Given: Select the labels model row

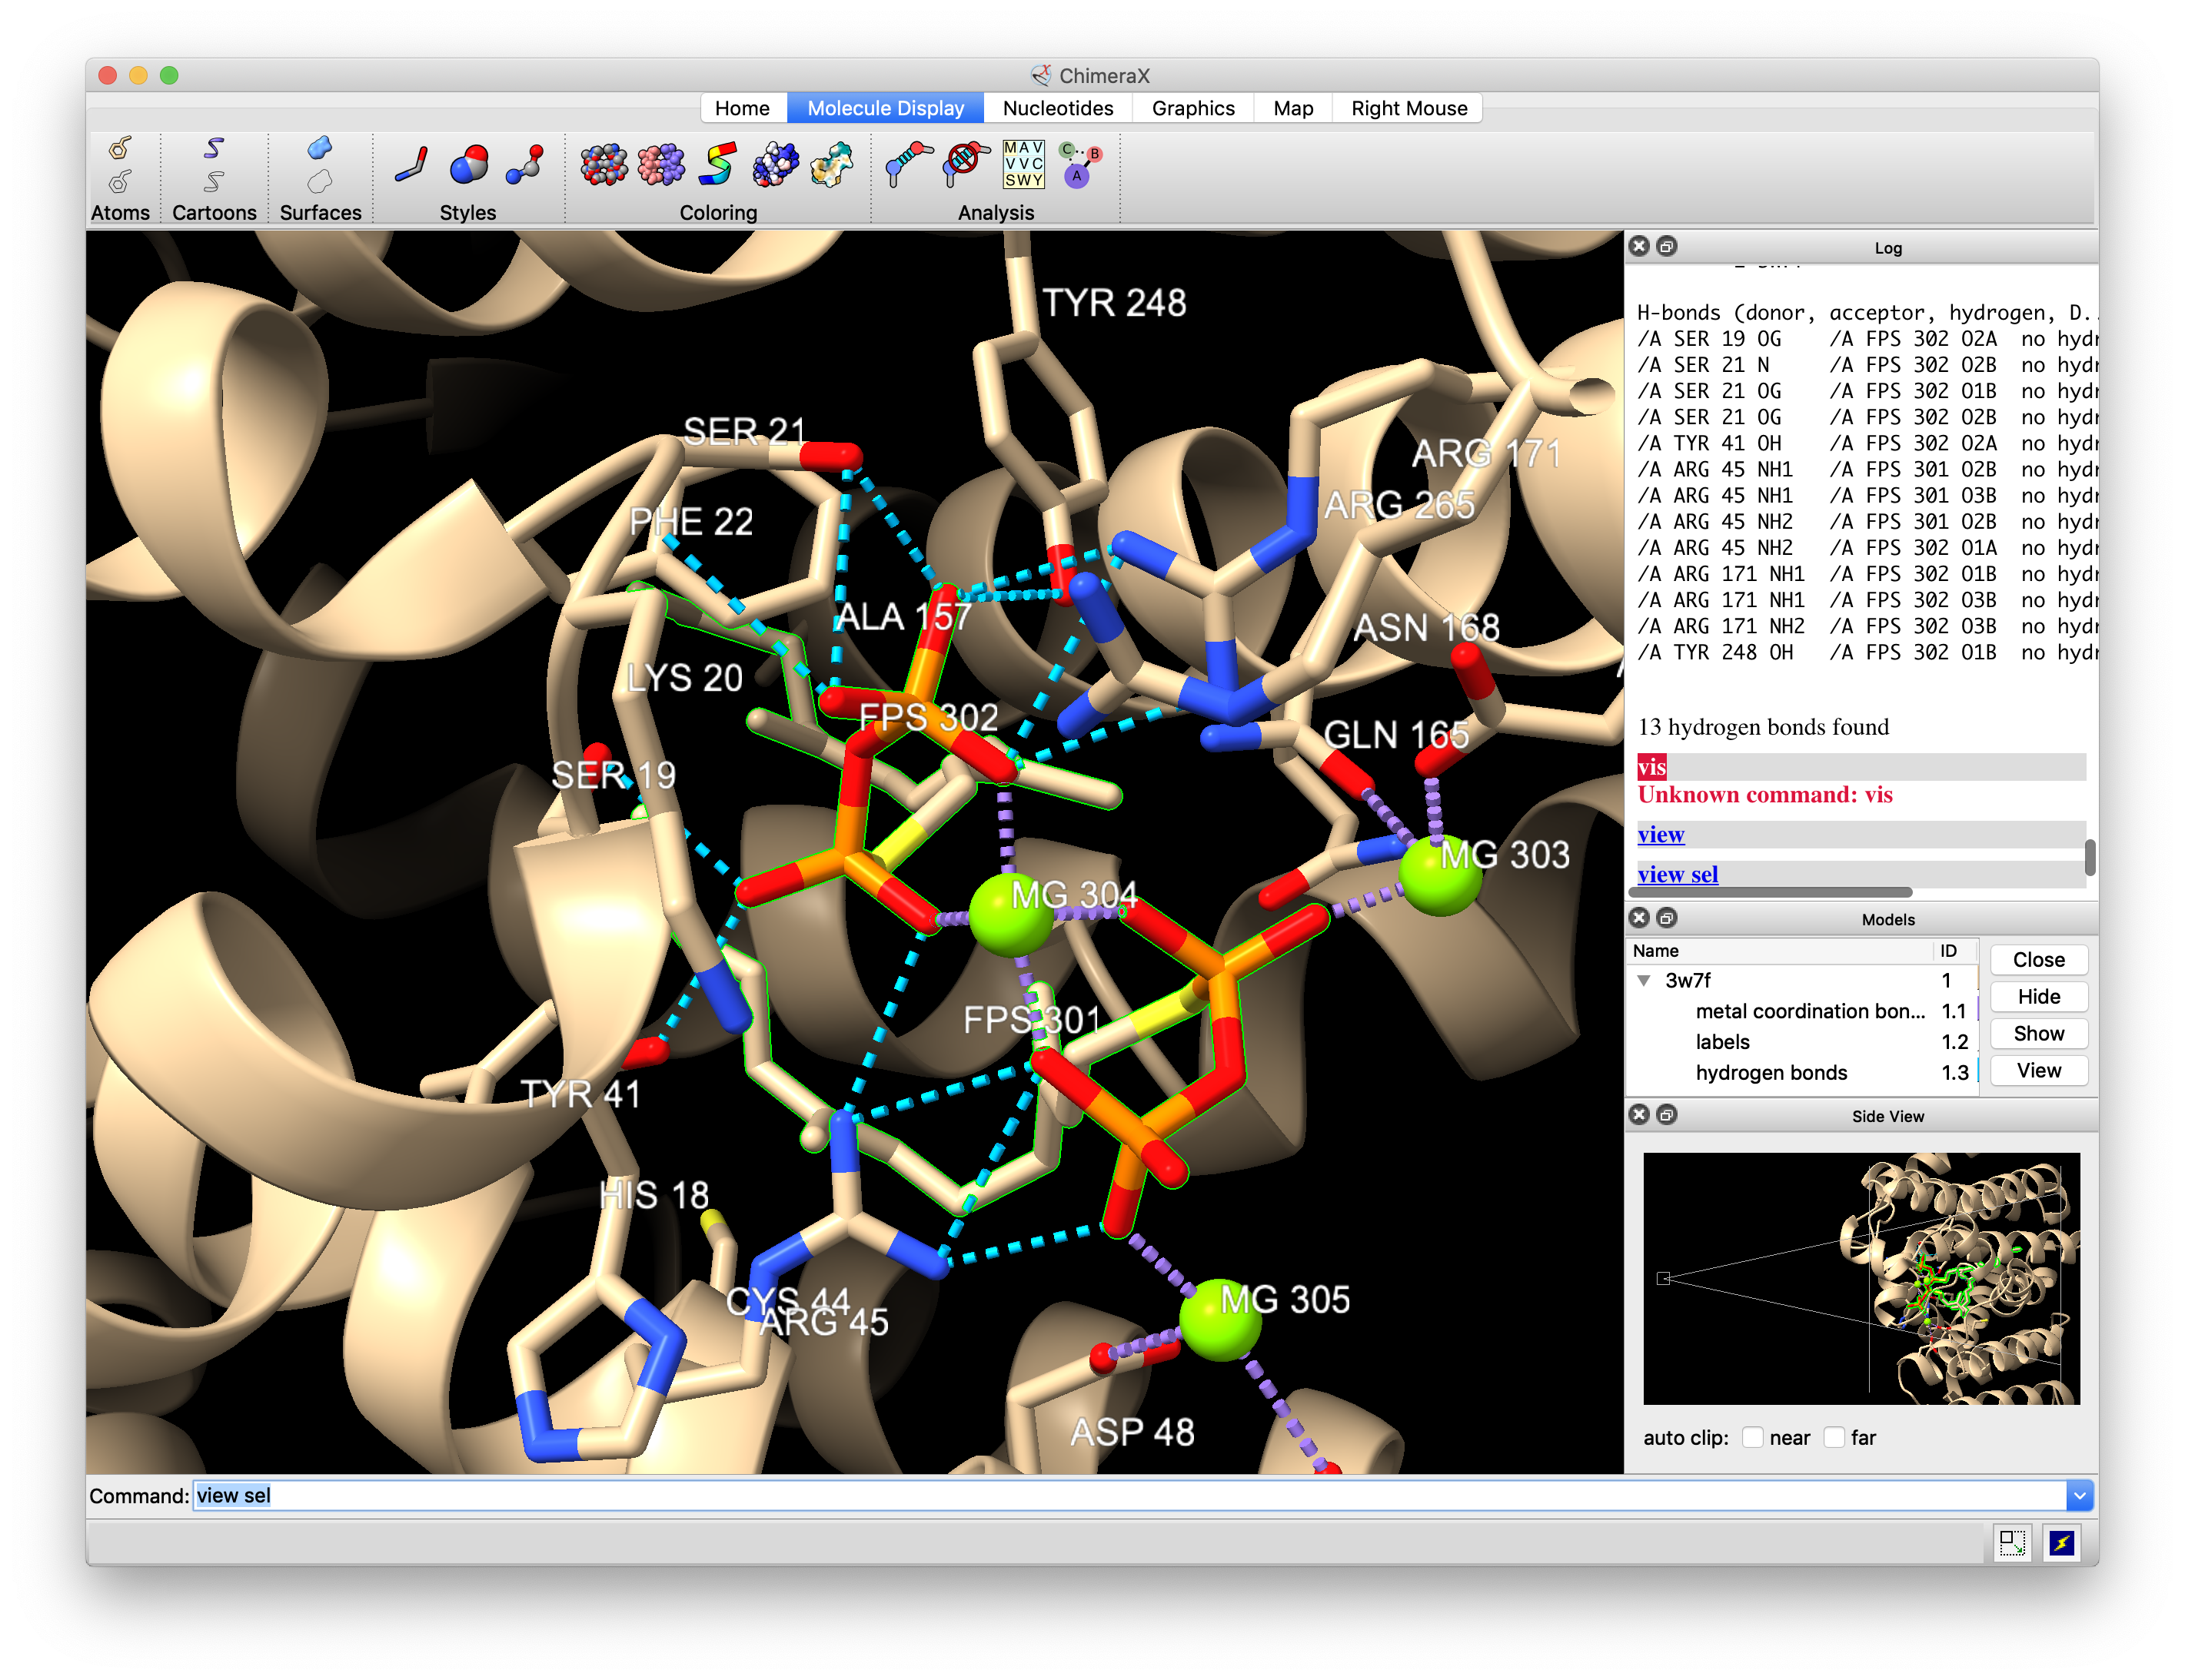Looking at the screenshot, I should point(1803,1042).
